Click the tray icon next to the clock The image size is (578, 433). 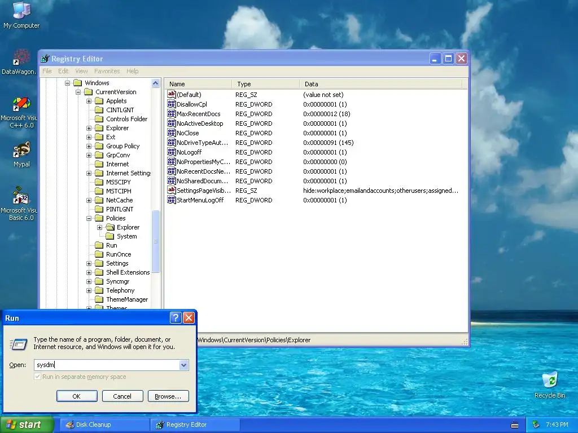[536, 425]
